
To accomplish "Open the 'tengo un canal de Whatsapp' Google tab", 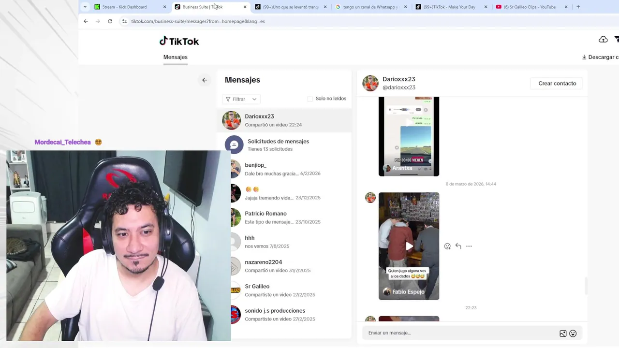I will tap(370, 7).
